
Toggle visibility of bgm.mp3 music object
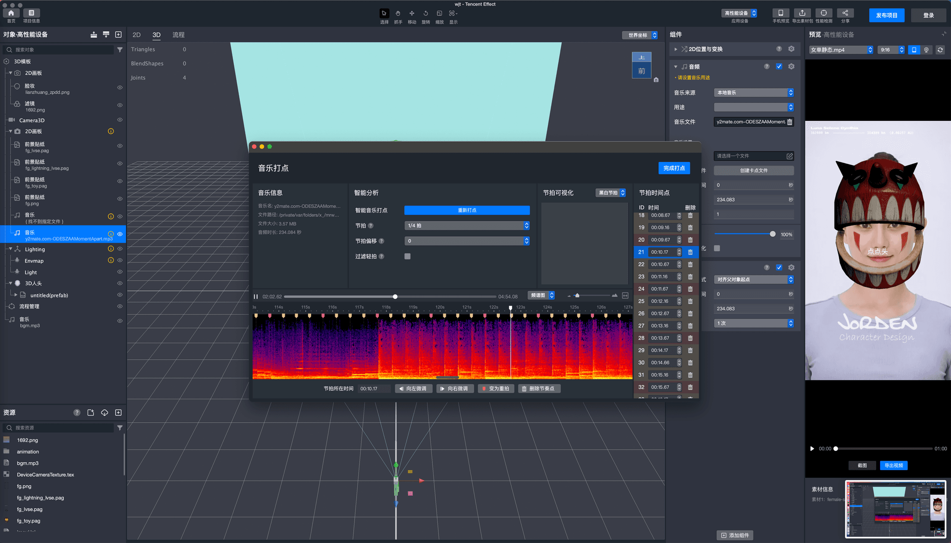pyautogui.click(x=119, y=321)
